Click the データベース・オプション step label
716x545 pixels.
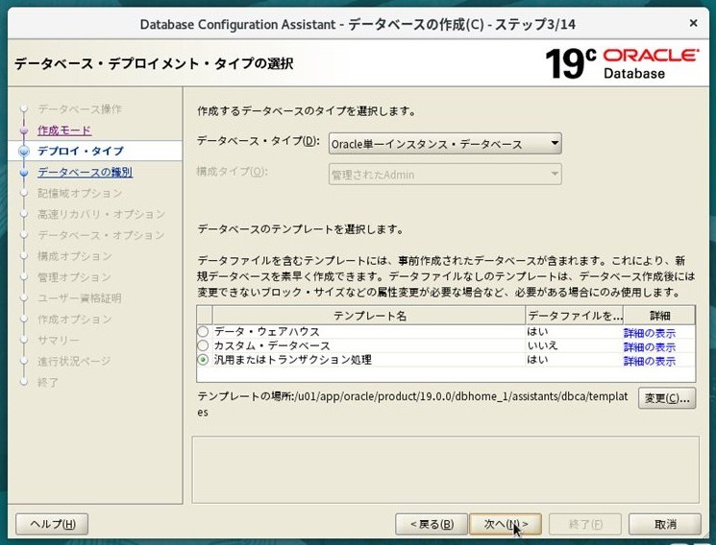point(101,235)
